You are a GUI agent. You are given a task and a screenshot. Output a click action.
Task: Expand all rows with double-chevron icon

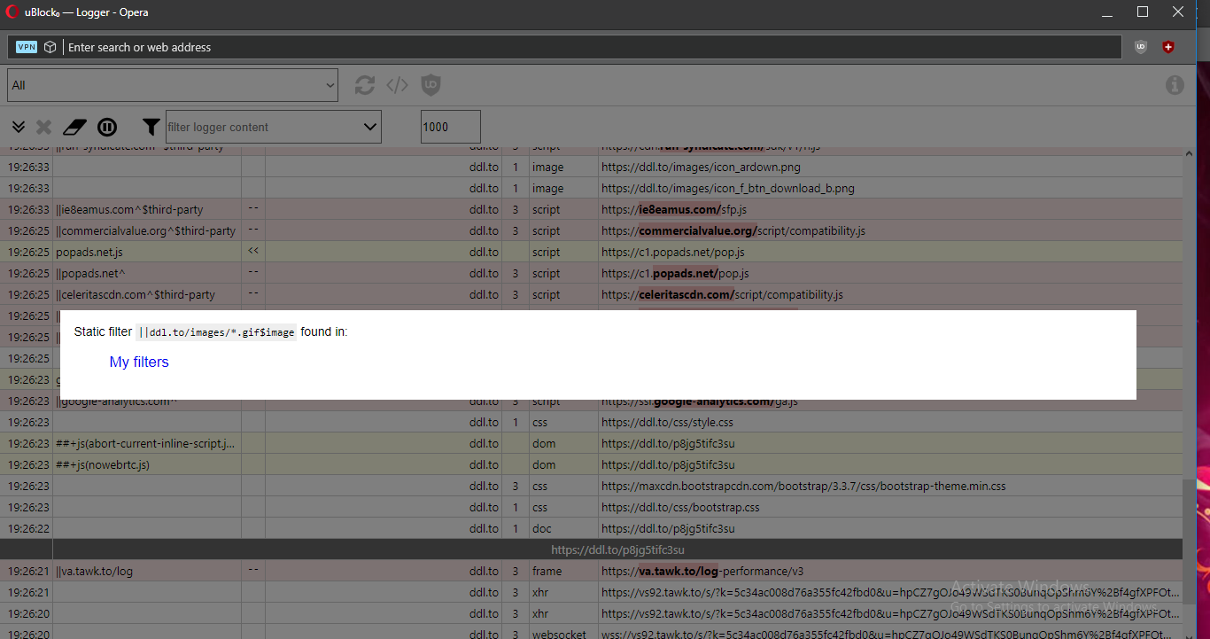tap(19, 127)
